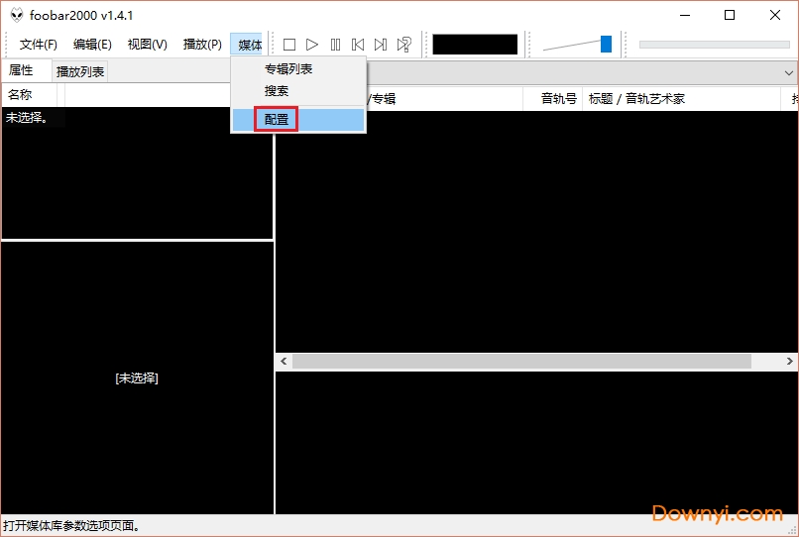Screen dimensions: 799x537
Task: Click the seek bar track
Action: (715, 45)
